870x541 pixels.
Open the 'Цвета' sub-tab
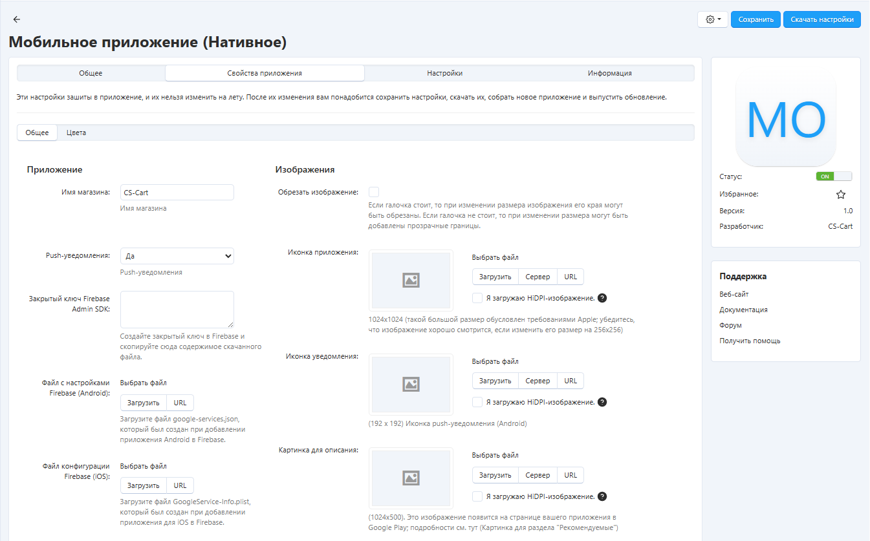point(76,133)
